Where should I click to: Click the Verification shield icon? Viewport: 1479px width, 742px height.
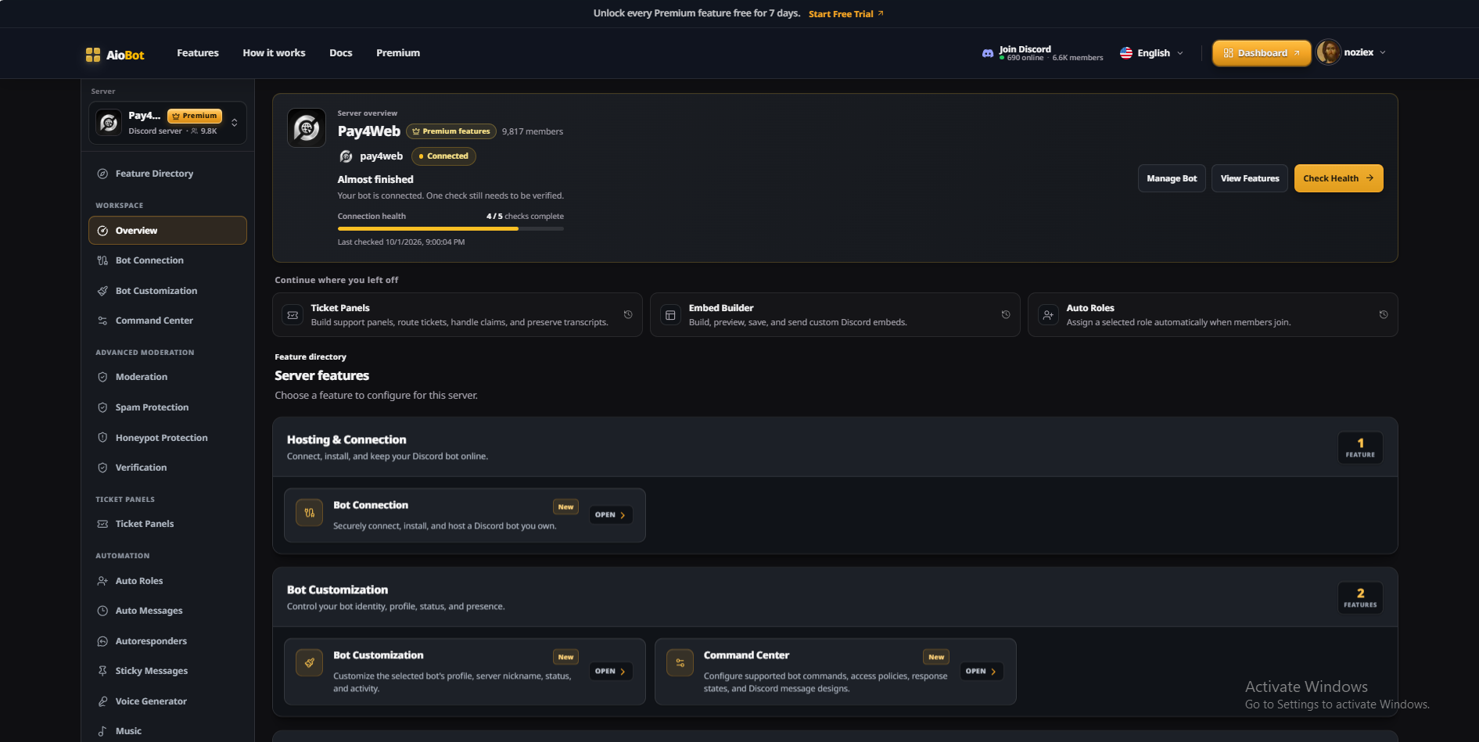(x=102, y=468)
